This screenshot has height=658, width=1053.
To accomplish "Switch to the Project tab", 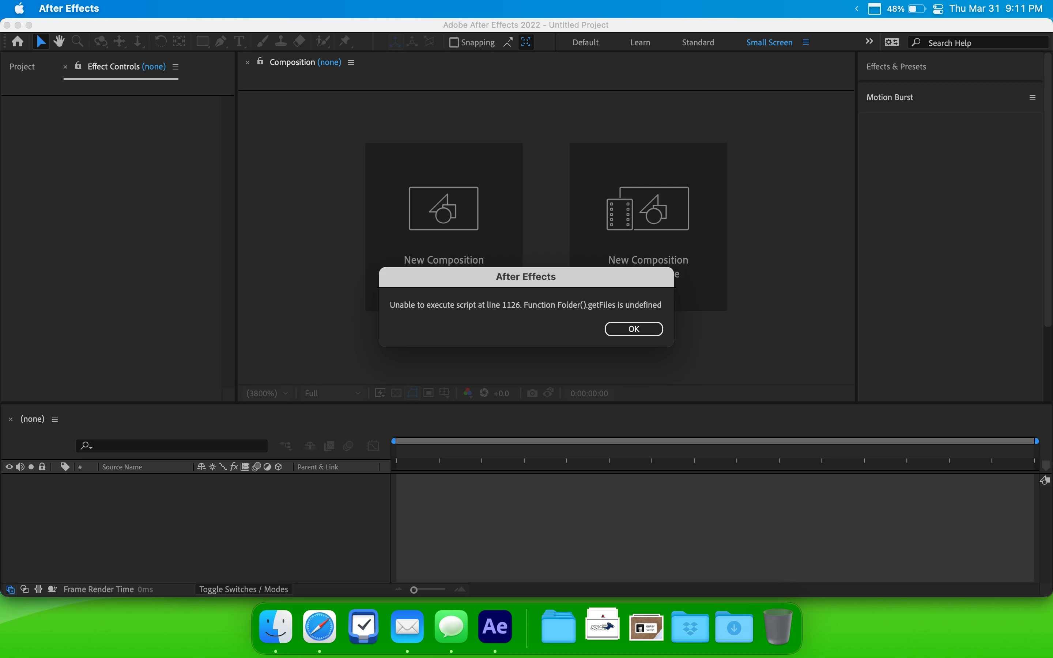I will [22, 67].
